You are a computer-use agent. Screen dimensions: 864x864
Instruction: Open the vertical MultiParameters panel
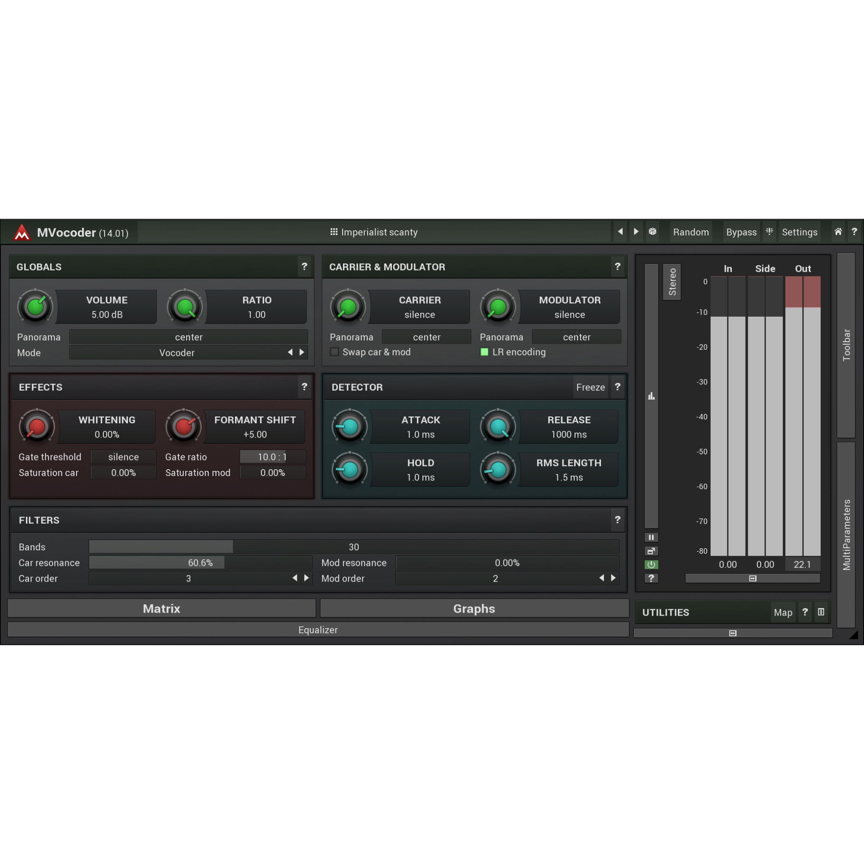846,535
